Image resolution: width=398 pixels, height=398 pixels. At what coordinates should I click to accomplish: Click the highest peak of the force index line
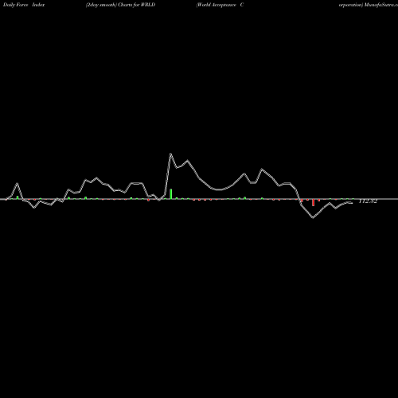(x=170, y=154)
